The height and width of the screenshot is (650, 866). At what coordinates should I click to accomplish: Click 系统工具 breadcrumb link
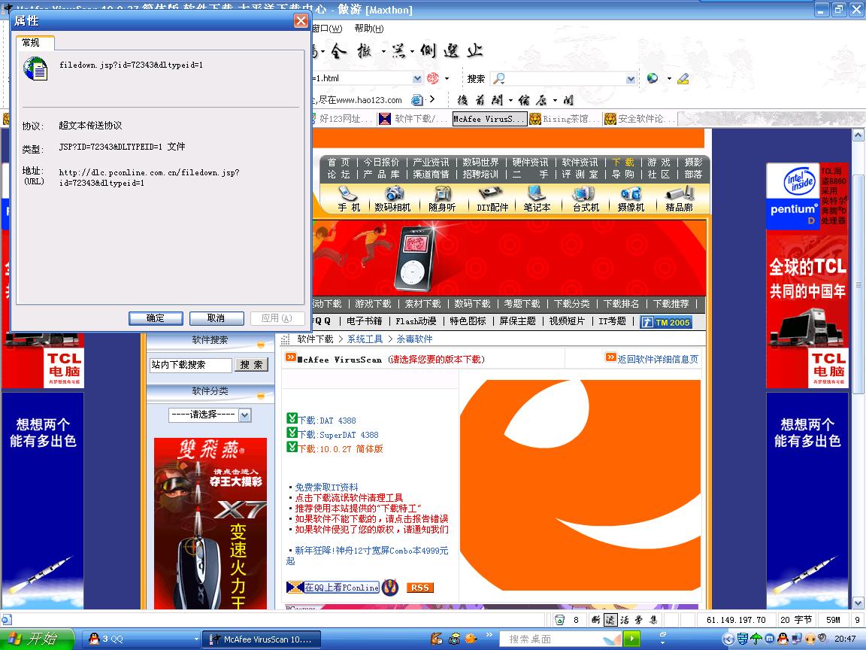click(365, 339)
